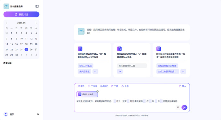The height and width of the screenshot is (120, 221).
Task: Click the arrow in the Tool card
Action: [120, 71]
